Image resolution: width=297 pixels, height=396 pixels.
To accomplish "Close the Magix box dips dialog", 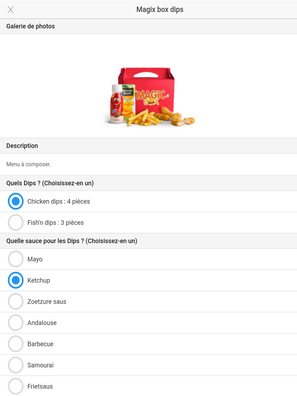I will (11, 10).
